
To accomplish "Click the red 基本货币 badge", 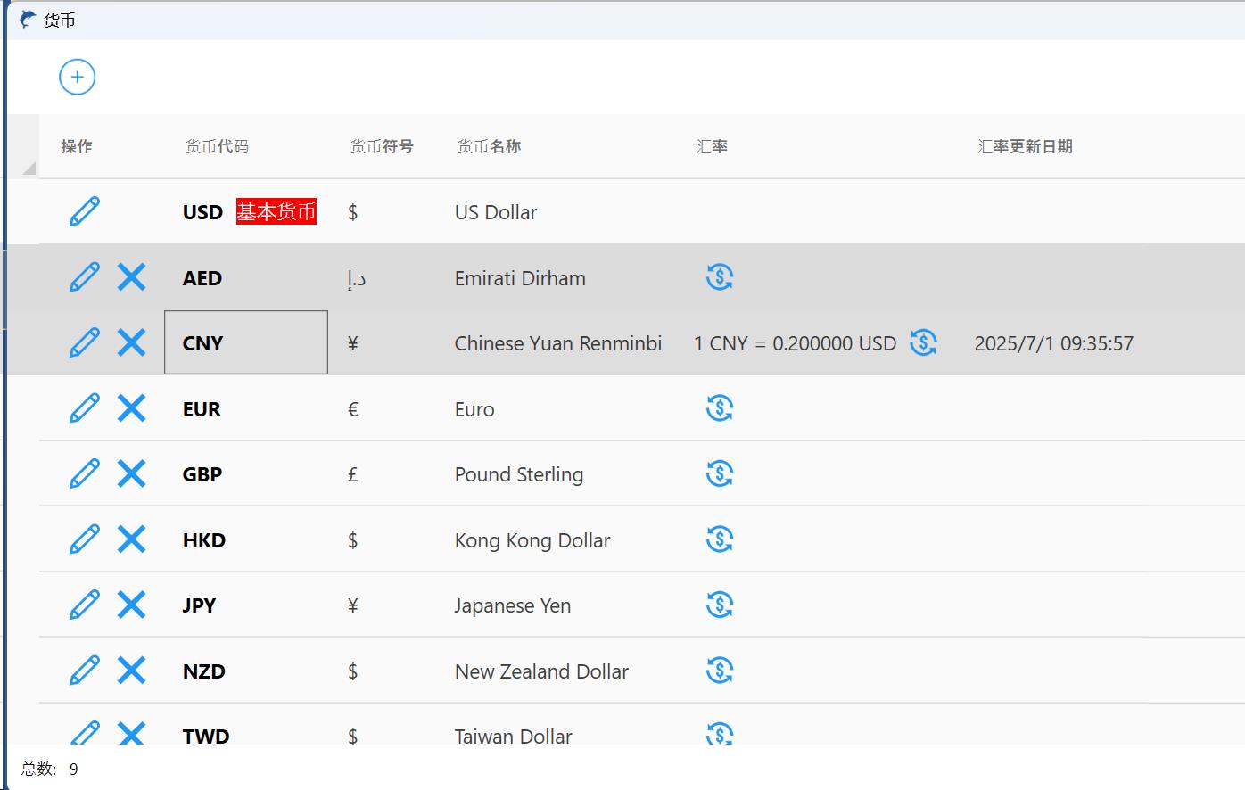I will pyautogui.click(x=276, y=212).
